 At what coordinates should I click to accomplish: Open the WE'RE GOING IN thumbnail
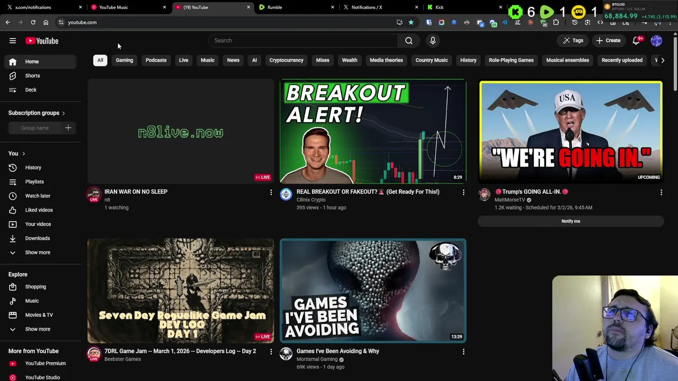pos(571,132)
